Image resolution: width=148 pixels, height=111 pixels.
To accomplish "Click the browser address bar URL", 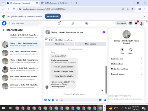I will click(x=44, y=9).
